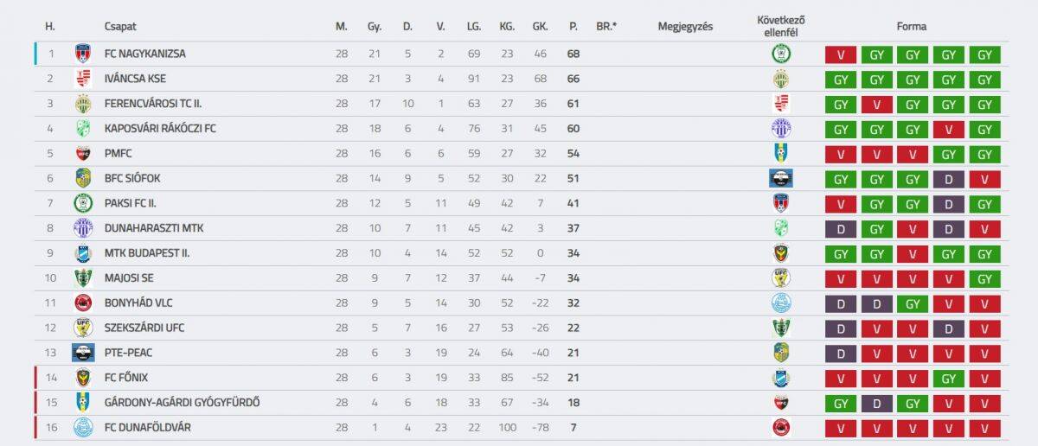Click the green GY form badge in FC Főnix row
The image size is (1038, 446).
click(949, 378)
